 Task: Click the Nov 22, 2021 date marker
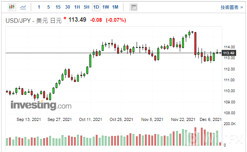pos(183,119)
